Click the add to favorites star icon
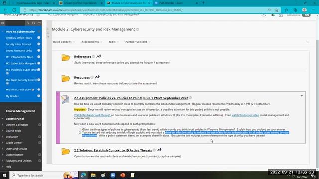The image size is (319, 179). click(x=276, y=10)
